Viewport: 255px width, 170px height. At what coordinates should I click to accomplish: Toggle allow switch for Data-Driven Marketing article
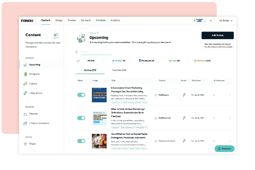tap(81, 118)
